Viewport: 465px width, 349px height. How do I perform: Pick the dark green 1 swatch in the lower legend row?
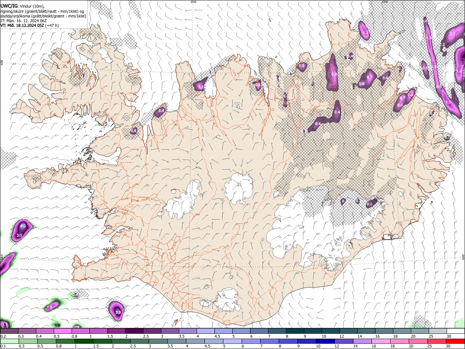84,341
